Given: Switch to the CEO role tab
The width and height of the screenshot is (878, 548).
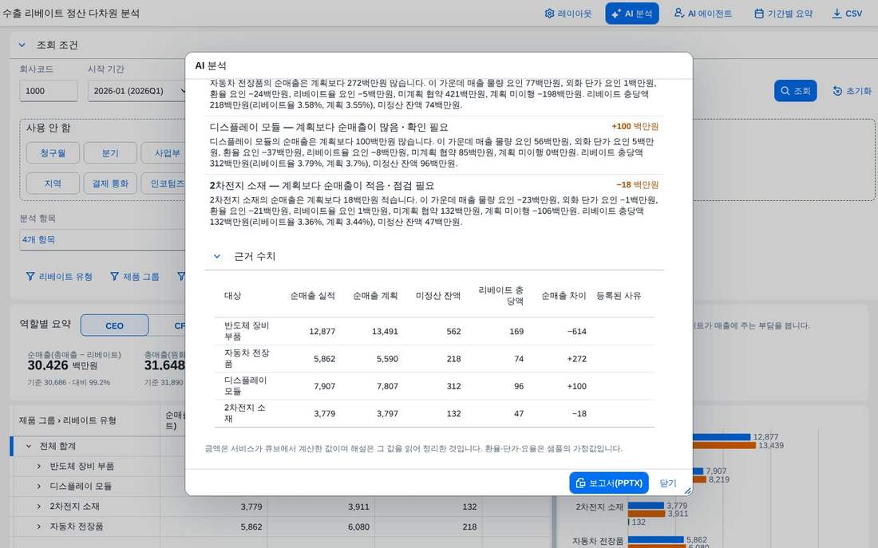Looking at the screenshot, I should tap(114, 325).
